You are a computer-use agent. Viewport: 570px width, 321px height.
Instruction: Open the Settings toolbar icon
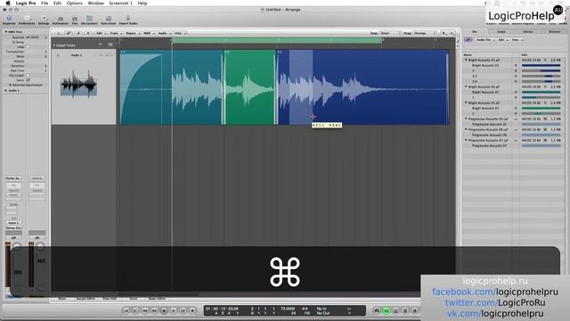click(44, 20)
